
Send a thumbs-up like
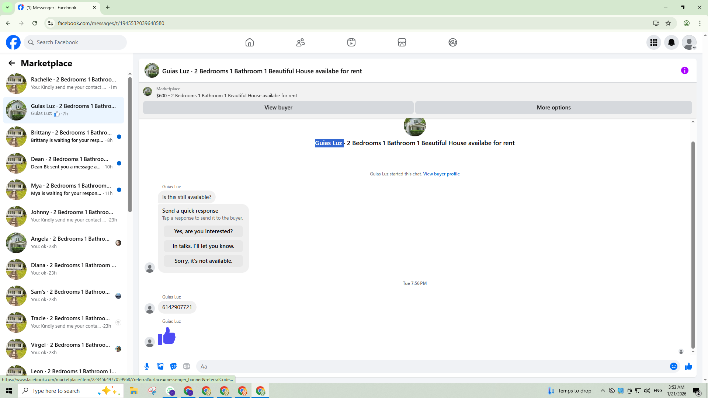pyautogui.click(x=688, y=366)
